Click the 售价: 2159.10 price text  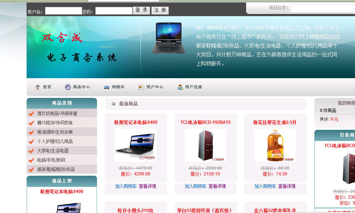coord(206,174)
